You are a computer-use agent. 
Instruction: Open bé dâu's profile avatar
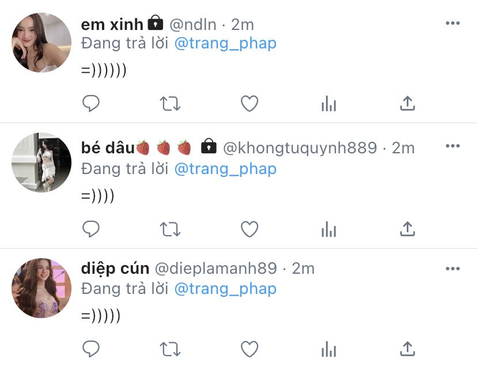click(x=41, y=163)
